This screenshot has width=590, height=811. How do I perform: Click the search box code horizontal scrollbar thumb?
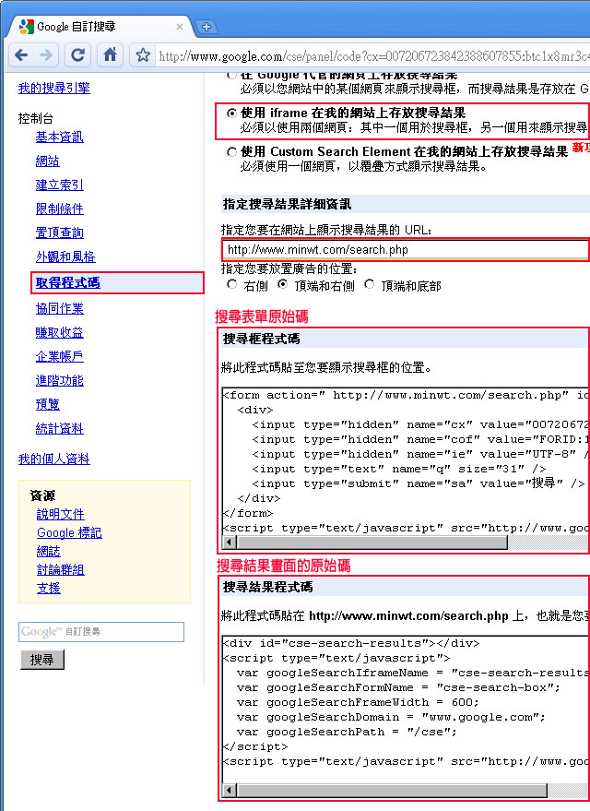[372, 543]
